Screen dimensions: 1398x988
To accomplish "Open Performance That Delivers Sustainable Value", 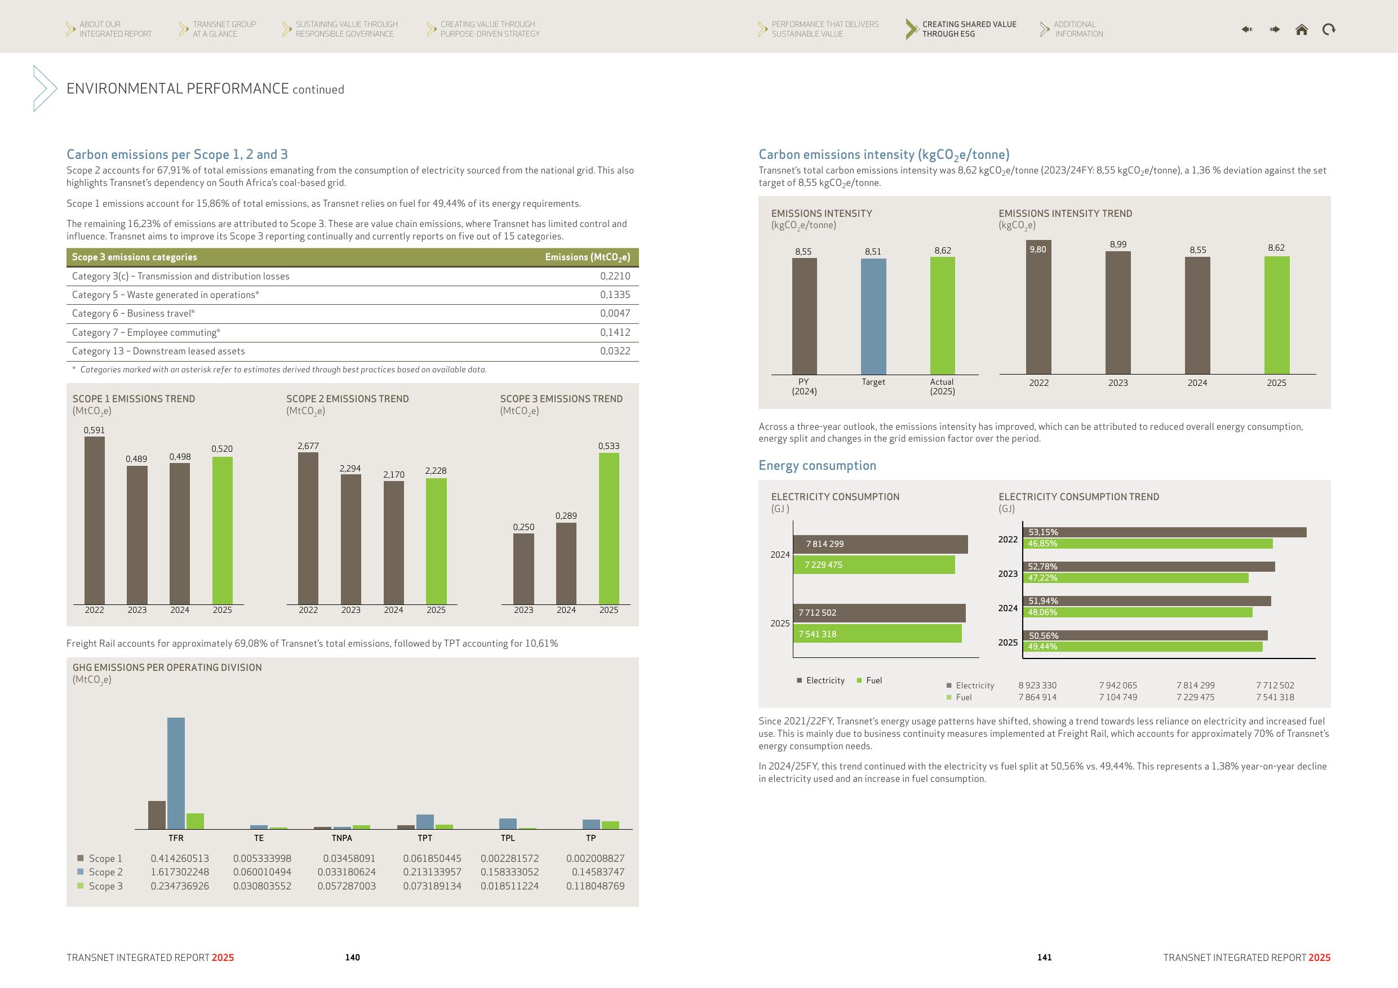I will point(824,29).
